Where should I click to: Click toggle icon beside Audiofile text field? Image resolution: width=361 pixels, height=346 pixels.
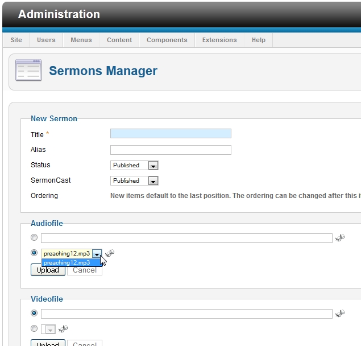click(x=340, y=237)
